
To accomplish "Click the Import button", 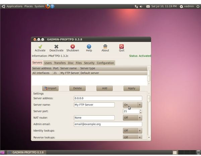I will pyautogui.click(x=50, y=88).
